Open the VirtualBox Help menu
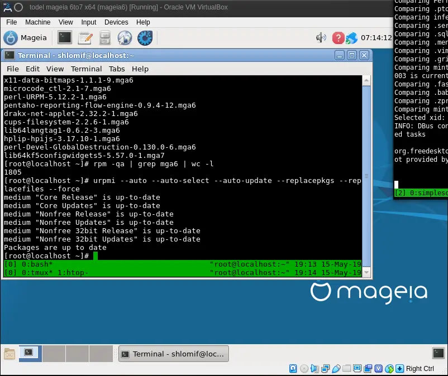 [x=143, y=22]
